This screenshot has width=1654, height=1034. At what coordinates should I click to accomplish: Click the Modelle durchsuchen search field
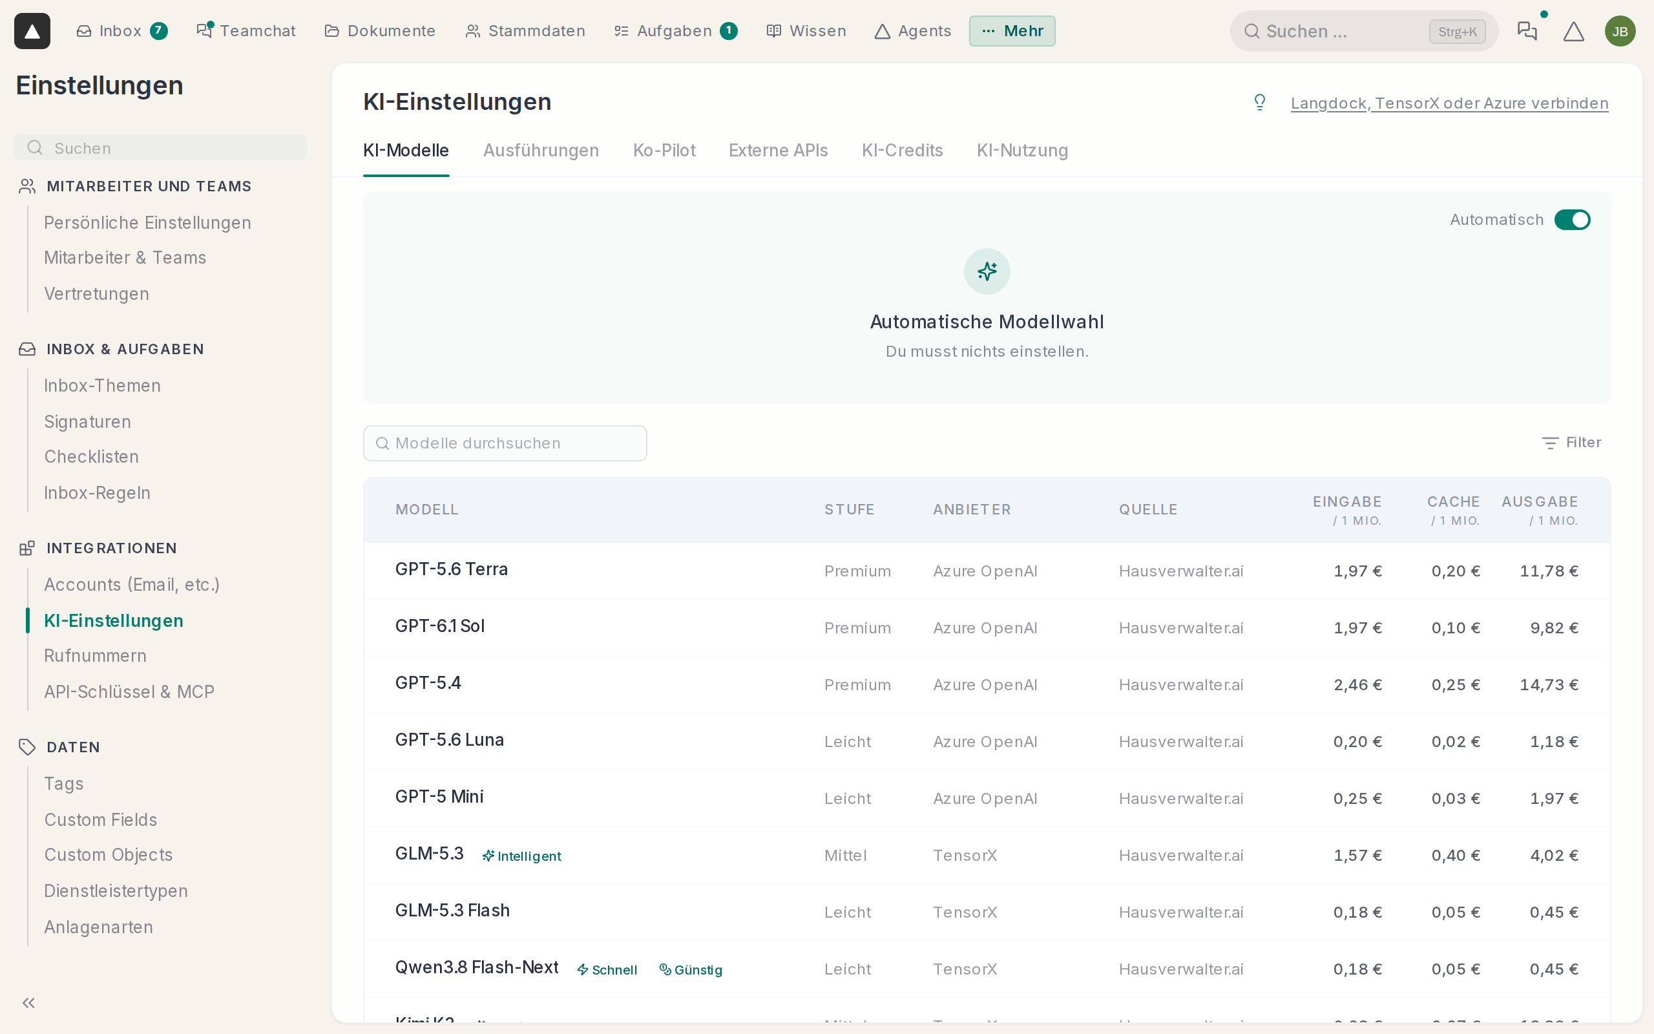pos(505,443)
